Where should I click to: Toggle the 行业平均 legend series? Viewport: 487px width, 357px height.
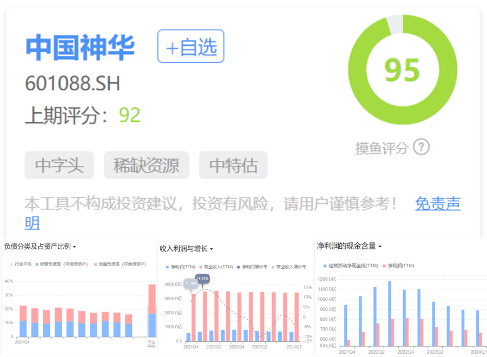(21, 264)
